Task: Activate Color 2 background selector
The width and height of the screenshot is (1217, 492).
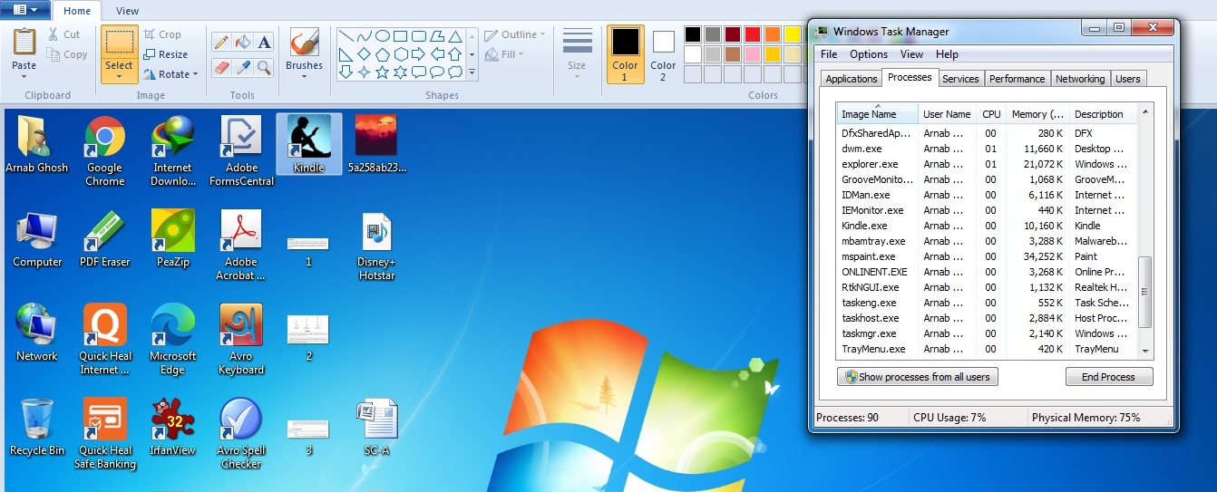Action: tap(663, 54)
